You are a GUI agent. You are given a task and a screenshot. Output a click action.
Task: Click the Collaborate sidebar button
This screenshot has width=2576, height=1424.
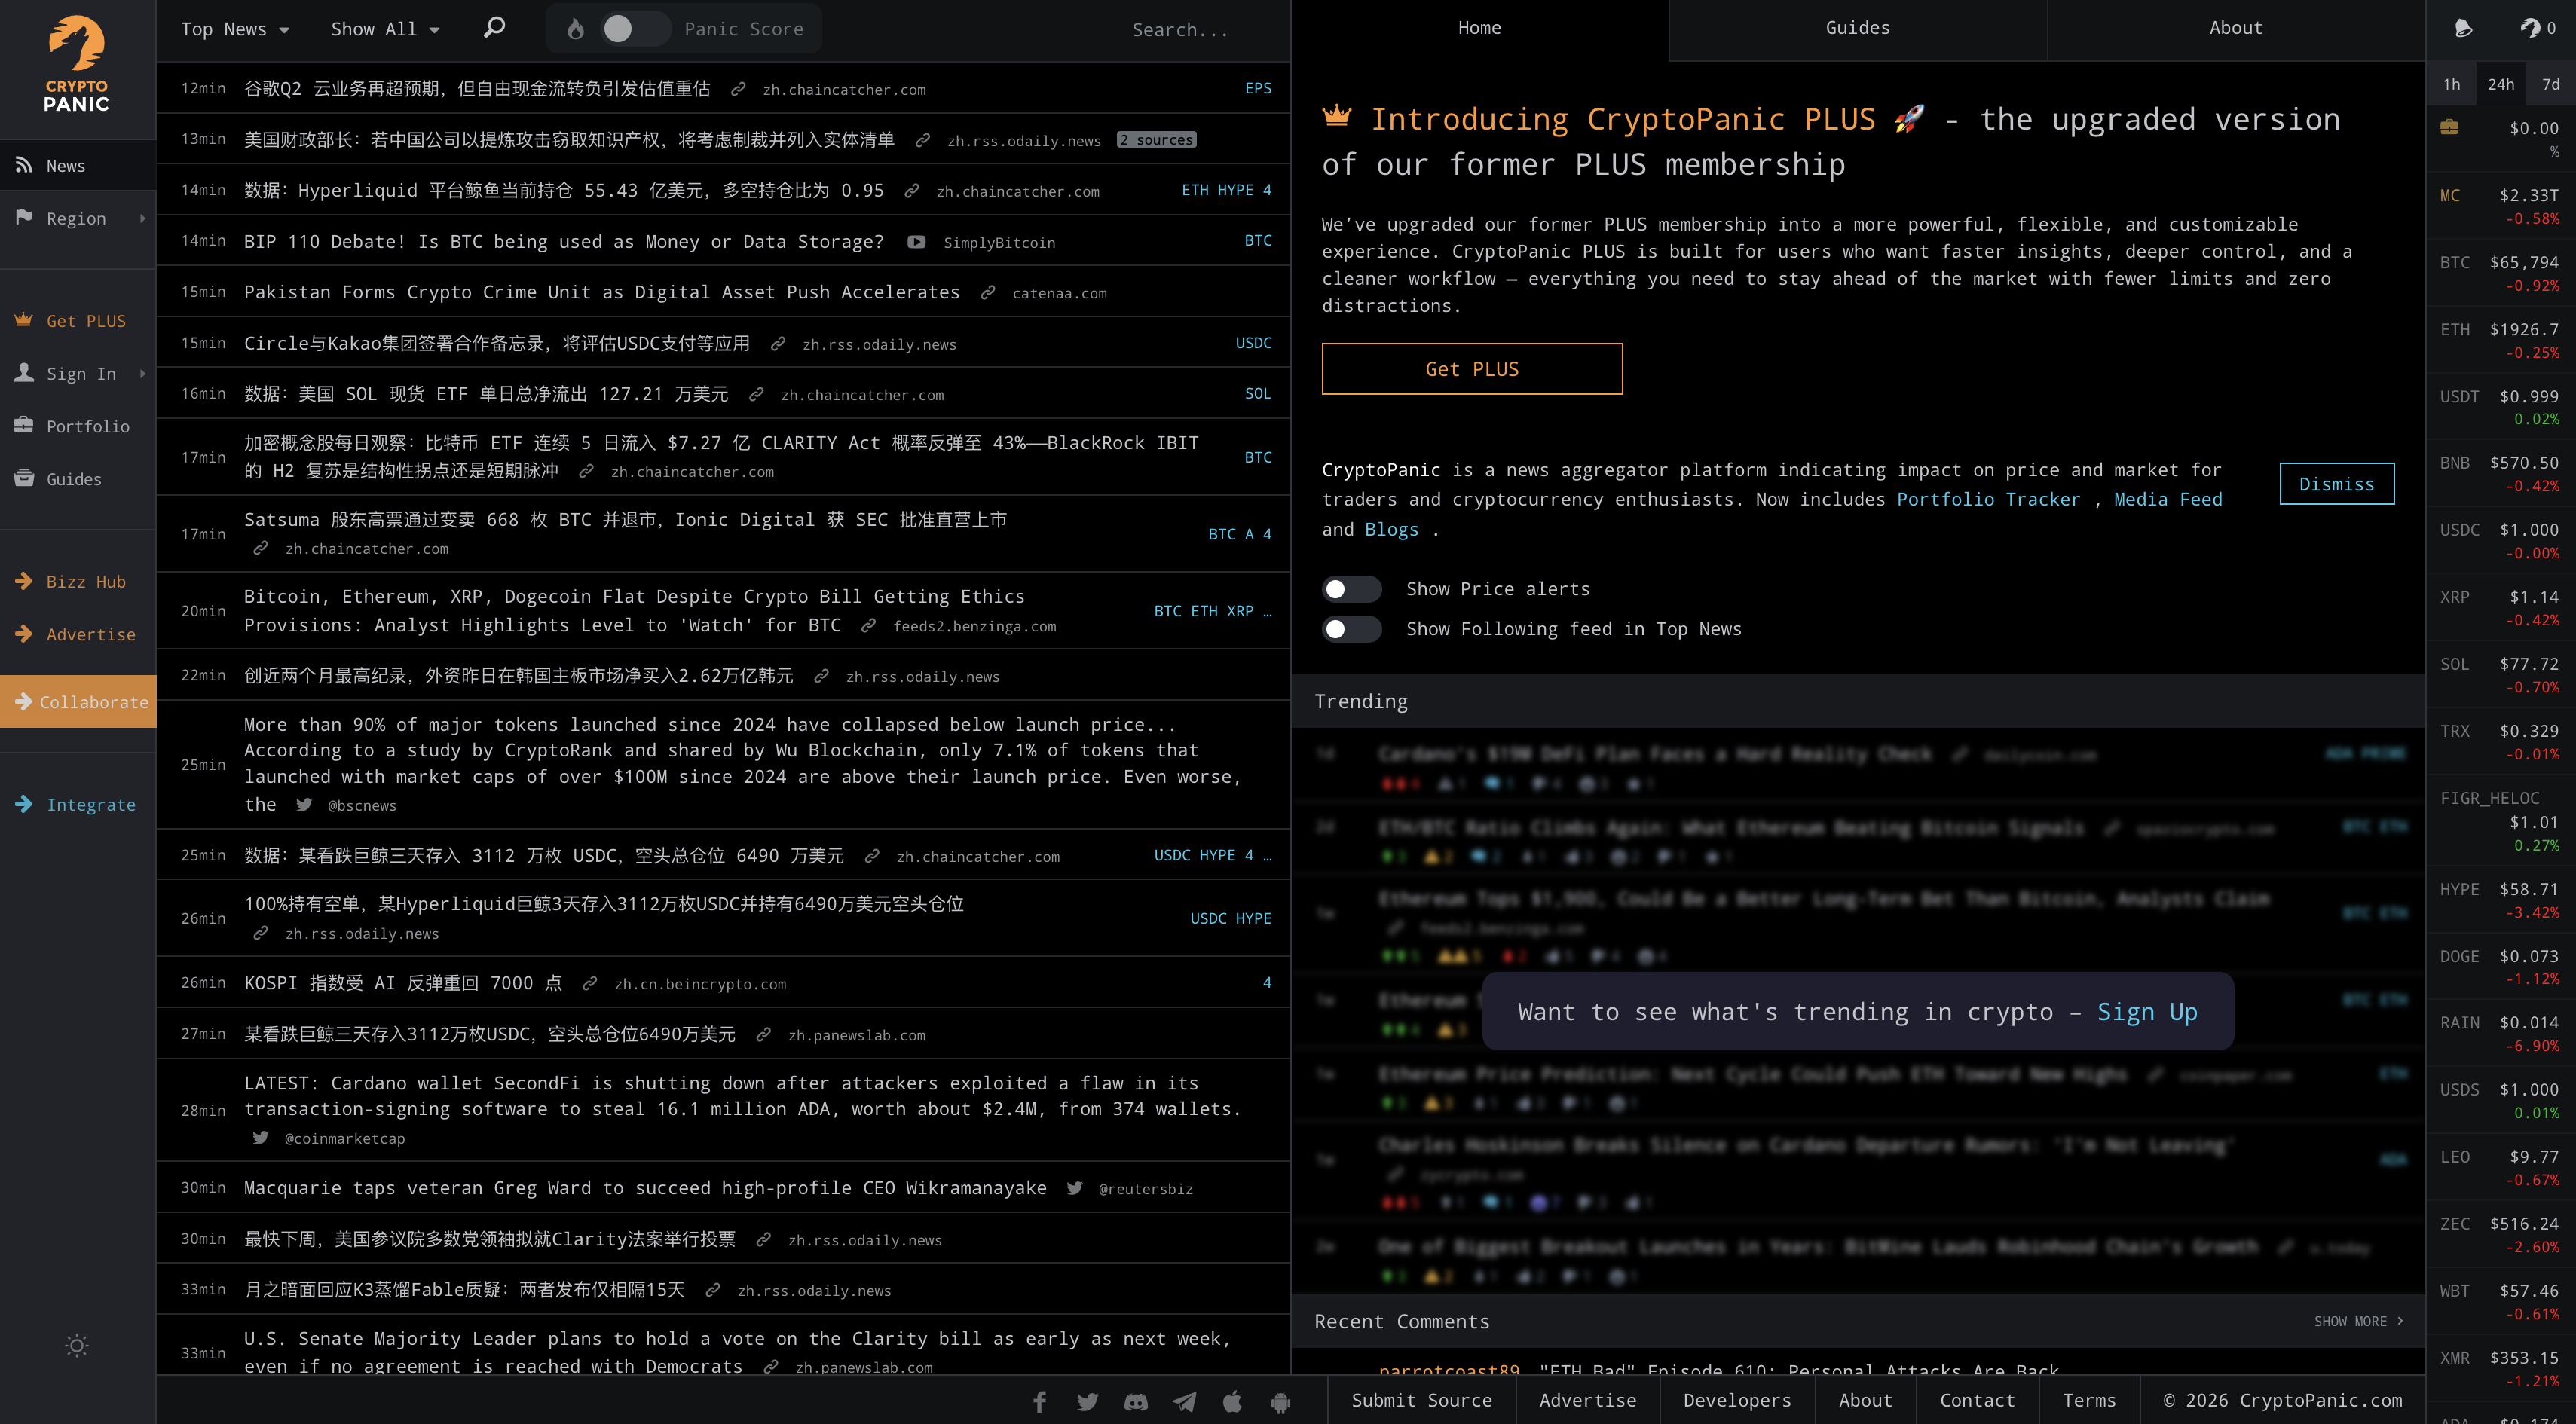(78, 702)
